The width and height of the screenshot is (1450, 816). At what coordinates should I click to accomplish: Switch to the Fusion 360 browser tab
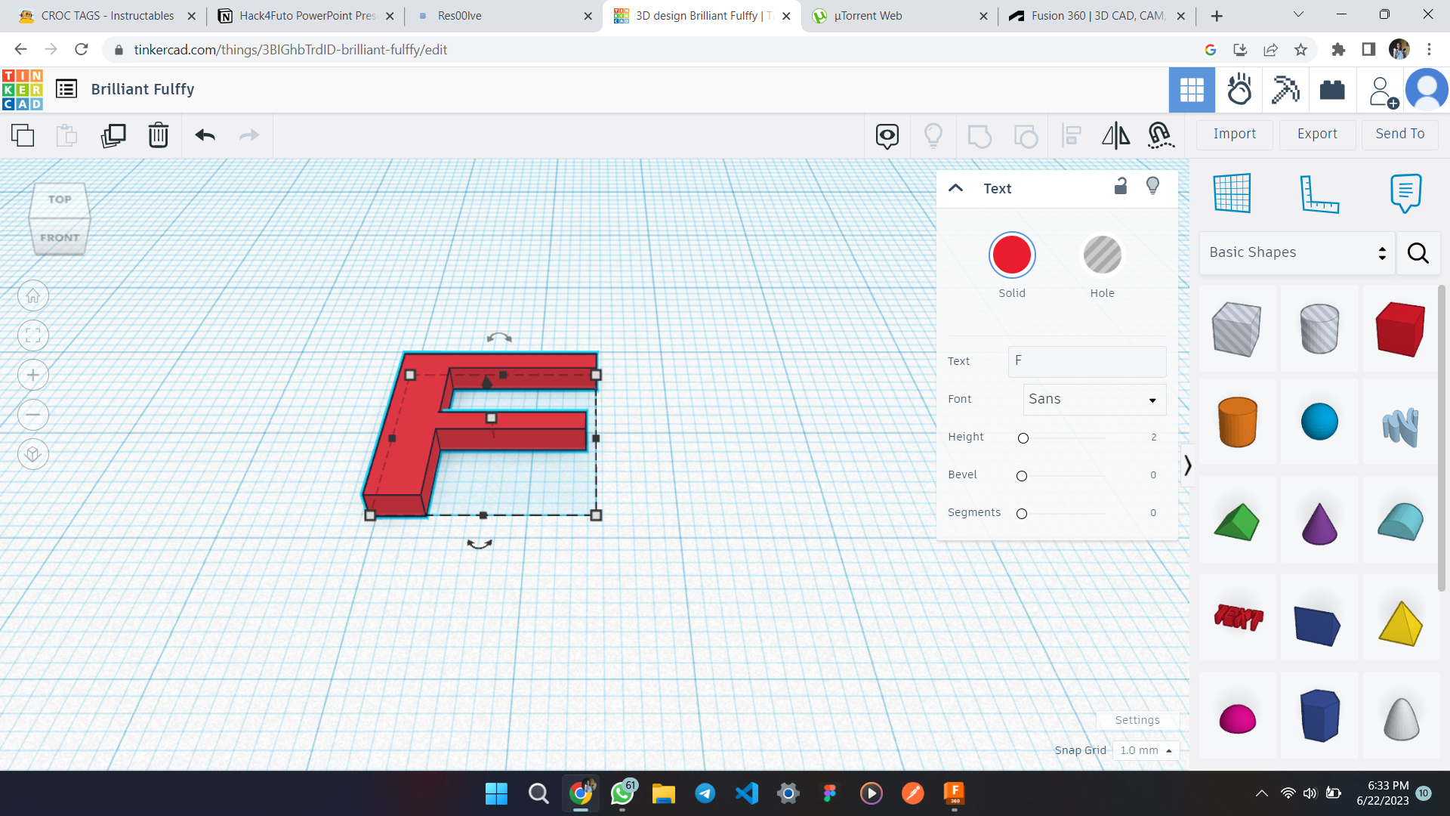[1097, 16]
